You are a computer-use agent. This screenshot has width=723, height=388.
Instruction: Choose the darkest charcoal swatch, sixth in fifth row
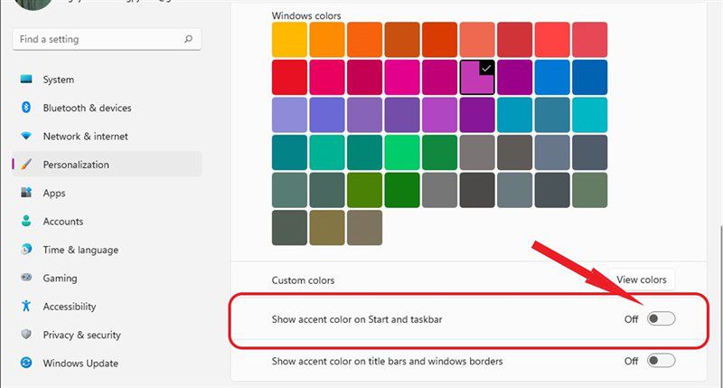pyautogui.click(x=477, y=190)
